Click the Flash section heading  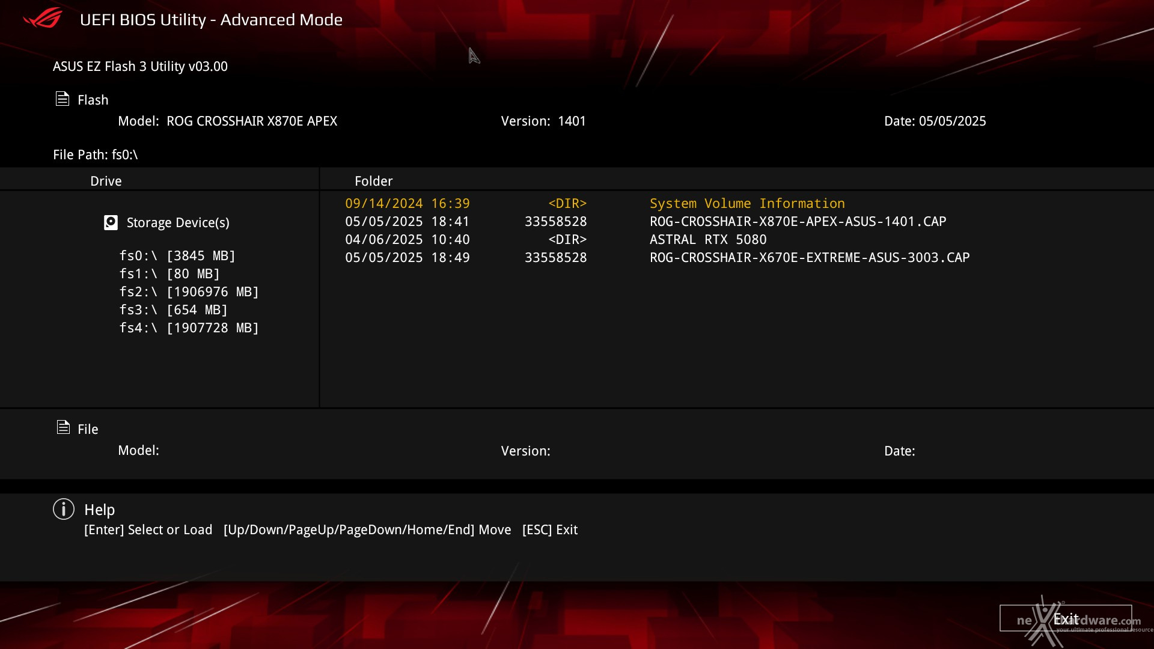(x=93, y=100)
